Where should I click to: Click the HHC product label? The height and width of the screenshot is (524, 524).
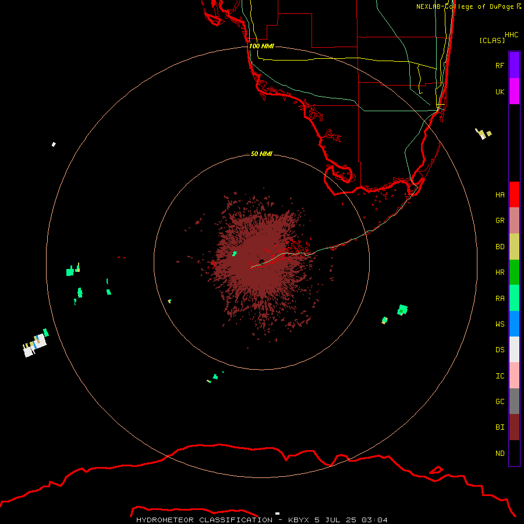coord(511,35)
